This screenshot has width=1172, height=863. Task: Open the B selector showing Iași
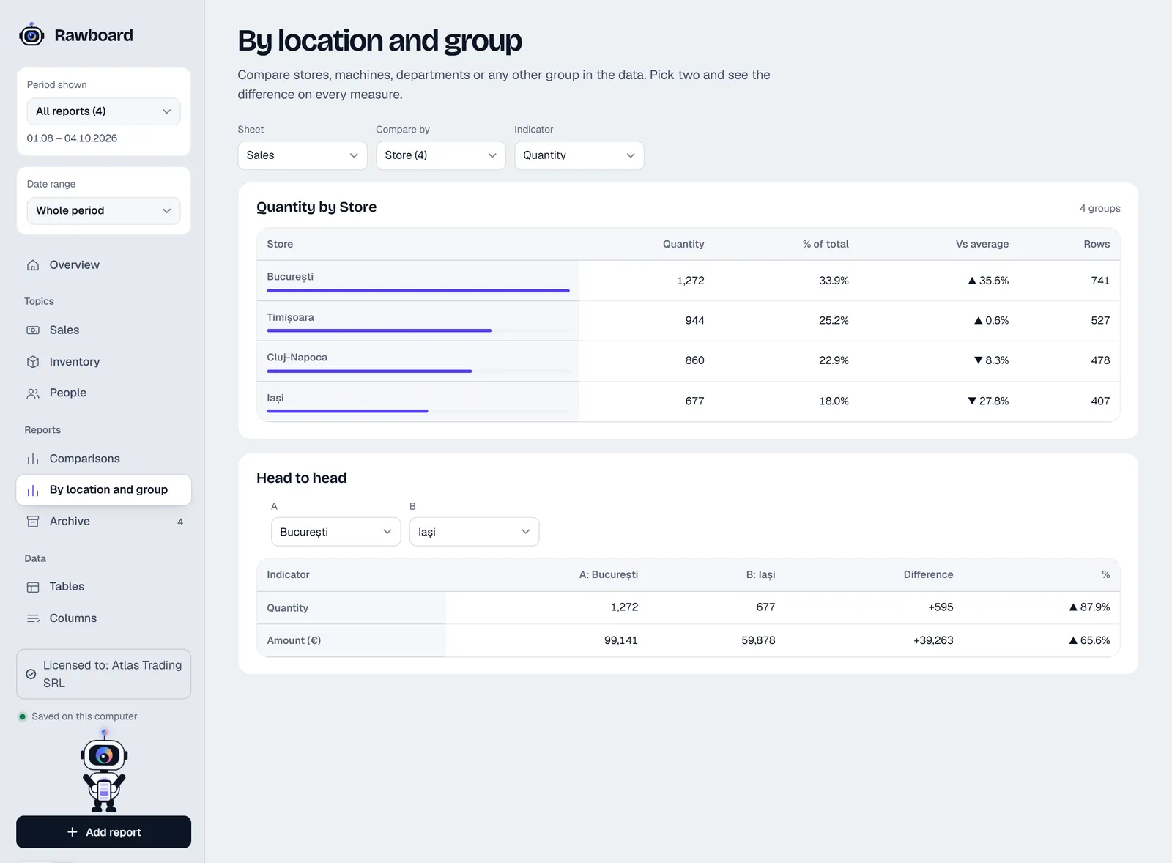point(475,532)
